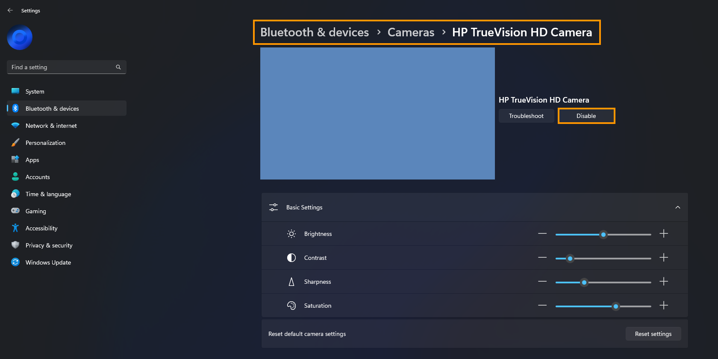
Task: Click the Sharpness triangle icon
Action: click(291, 282)
